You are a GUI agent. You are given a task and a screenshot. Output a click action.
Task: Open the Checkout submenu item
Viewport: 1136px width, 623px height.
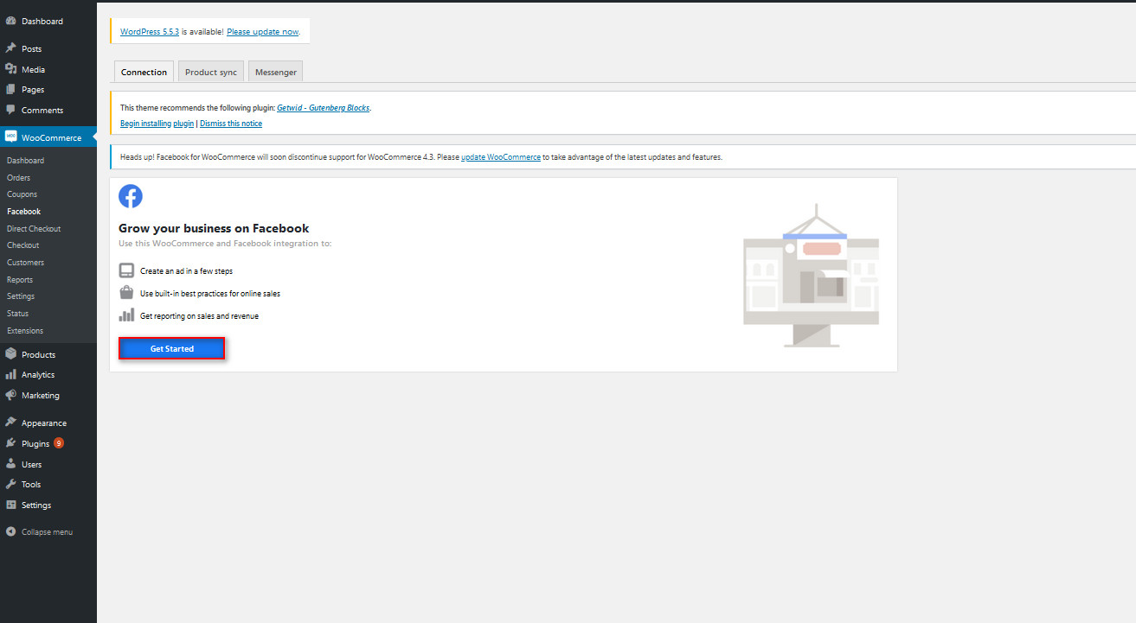point(22,245)
